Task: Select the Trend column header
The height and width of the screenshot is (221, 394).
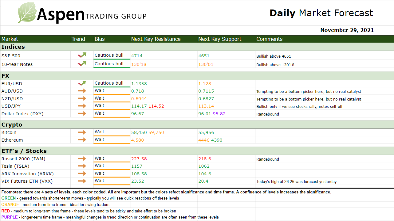Action: coord(78,39)
